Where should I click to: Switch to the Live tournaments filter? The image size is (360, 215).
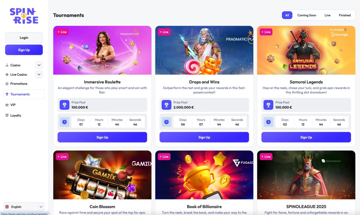pyautogui.click(x=327, y=15)
